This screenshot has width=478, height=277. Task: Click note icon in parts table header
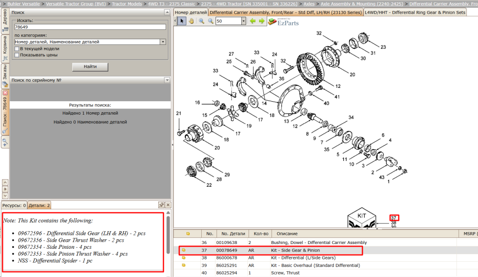tap(188, 234)
